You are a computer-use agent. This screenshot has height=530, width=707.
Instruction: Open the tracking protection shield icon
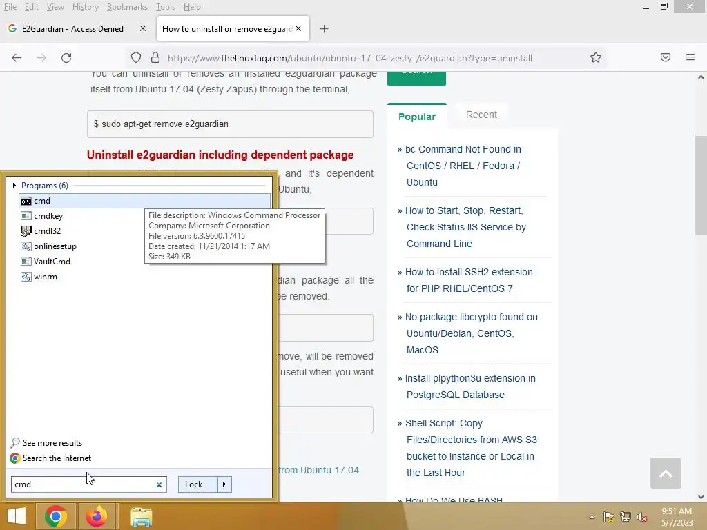coord(136,58)
